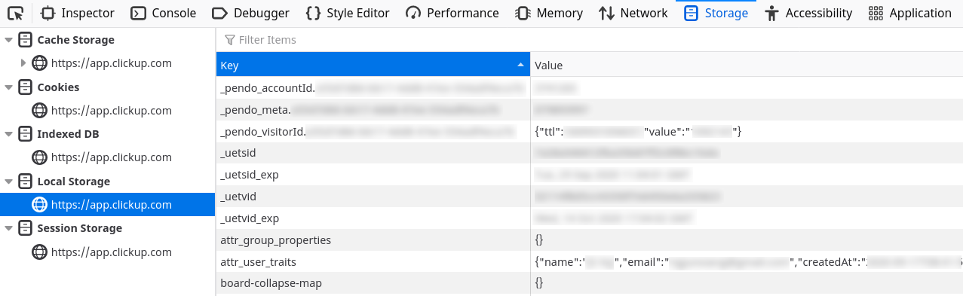Click globe icon under Cache Storage
963x296 pixels.
click(x=39, y=63)
